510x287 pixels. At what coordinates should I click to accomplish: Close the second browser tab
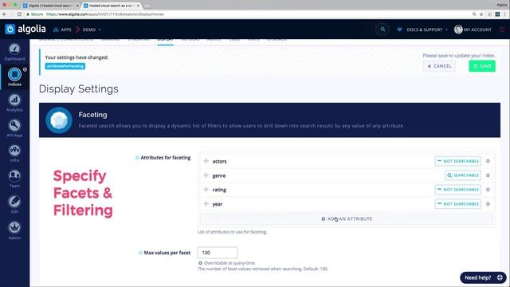(x=138, y=6)
